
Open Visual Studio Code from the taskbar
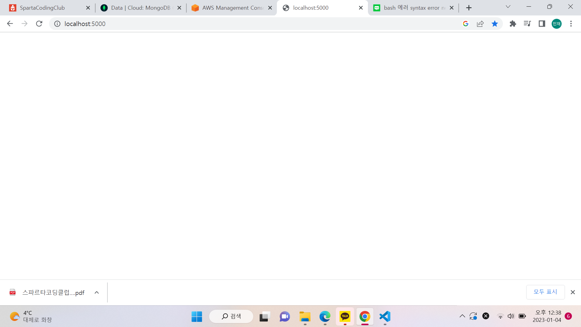point(385,317)
